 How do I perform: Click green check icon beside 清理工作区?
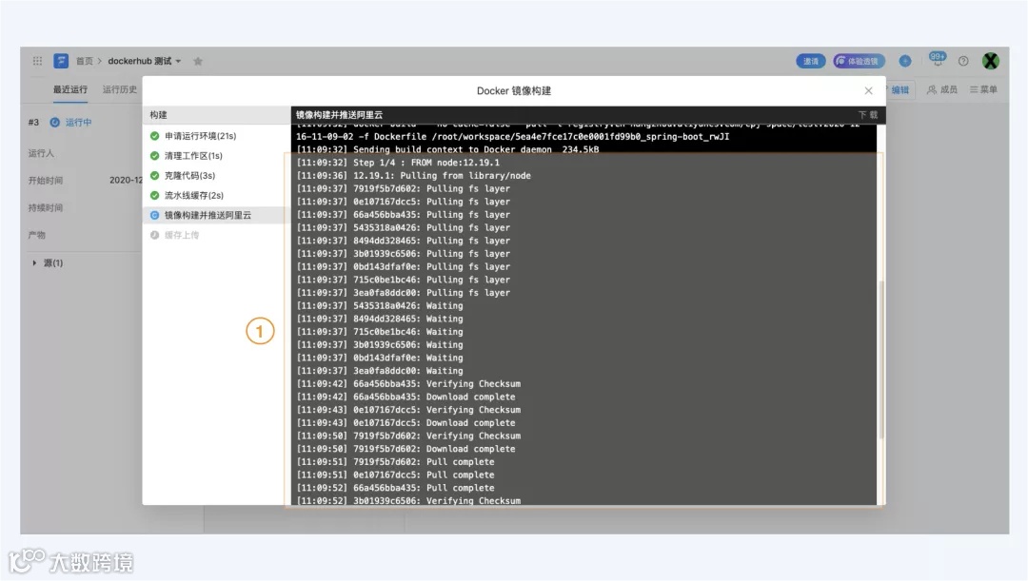point(155,155)
